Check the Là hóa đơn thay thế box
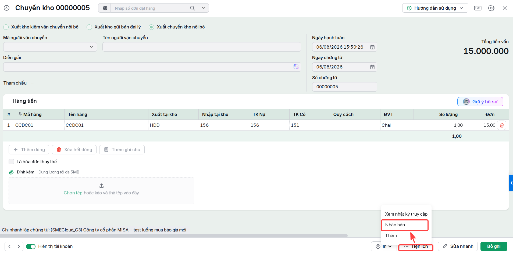The image size is (513, 254). (11, 162)
